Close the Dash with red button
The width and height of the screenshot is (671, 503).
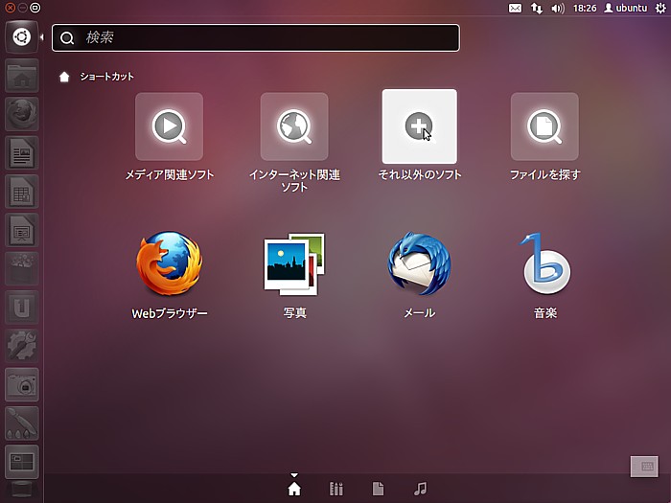click(11, 8)
